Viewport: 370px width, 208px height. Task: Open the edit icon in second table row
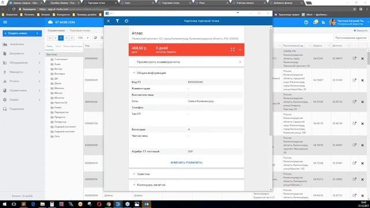[x=354, y=80]
